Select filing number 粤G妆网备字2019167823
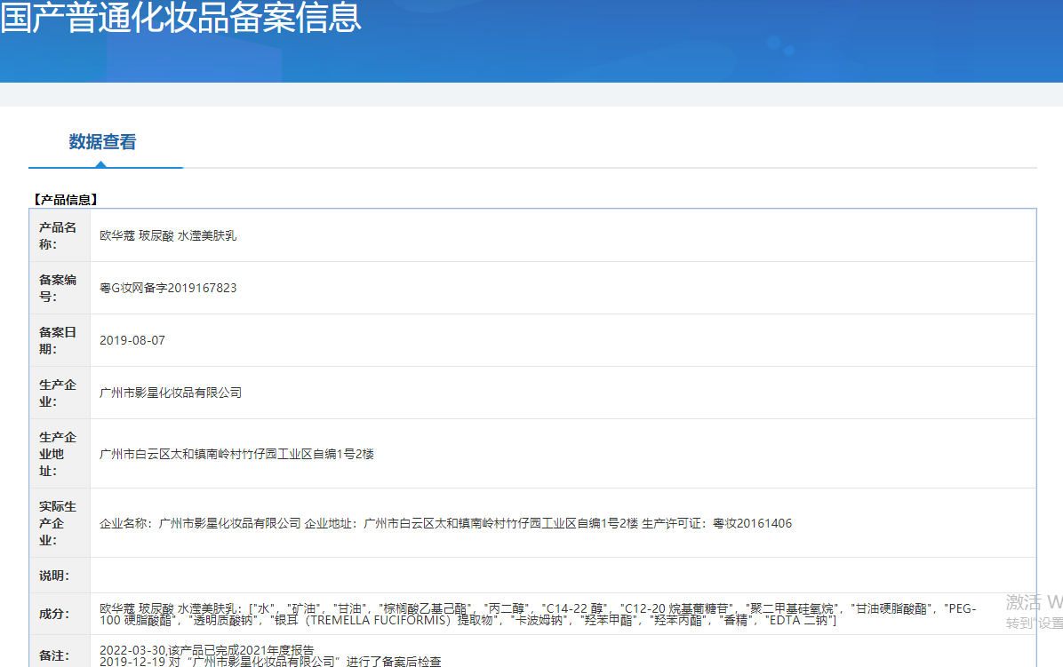The image size is (1063, 667). point(168,288)
